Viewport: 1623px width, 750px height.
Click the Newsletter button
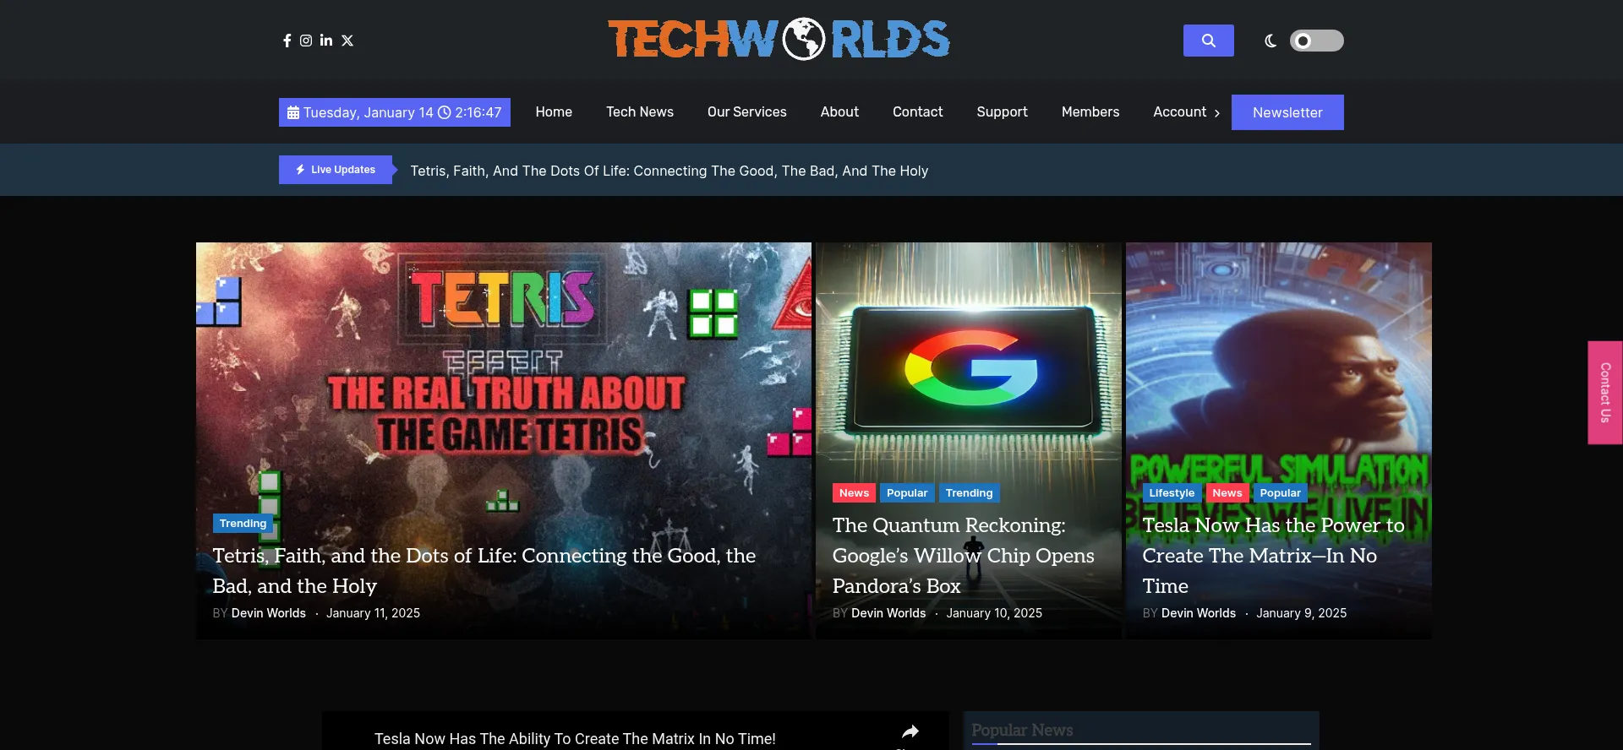pyautogui.click(x=1287, y=112)
